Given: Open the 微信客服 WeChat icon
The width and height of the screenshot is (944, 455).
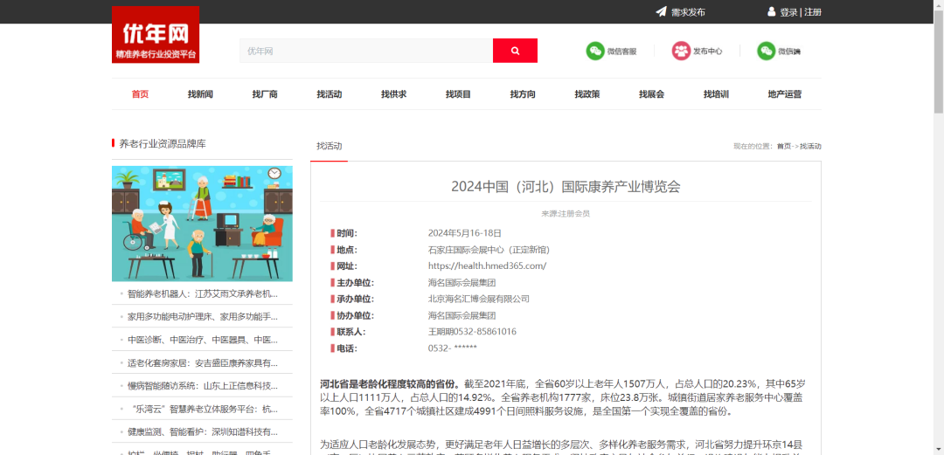Looking at the screenshot, I should 595,52.
